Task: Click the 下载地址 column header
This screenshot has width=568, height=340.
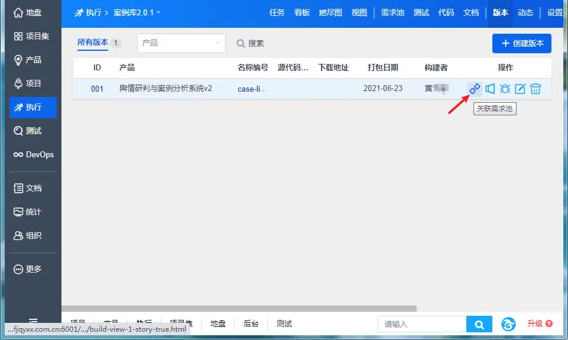Action: pyautogui.click(x=333, y=67)
